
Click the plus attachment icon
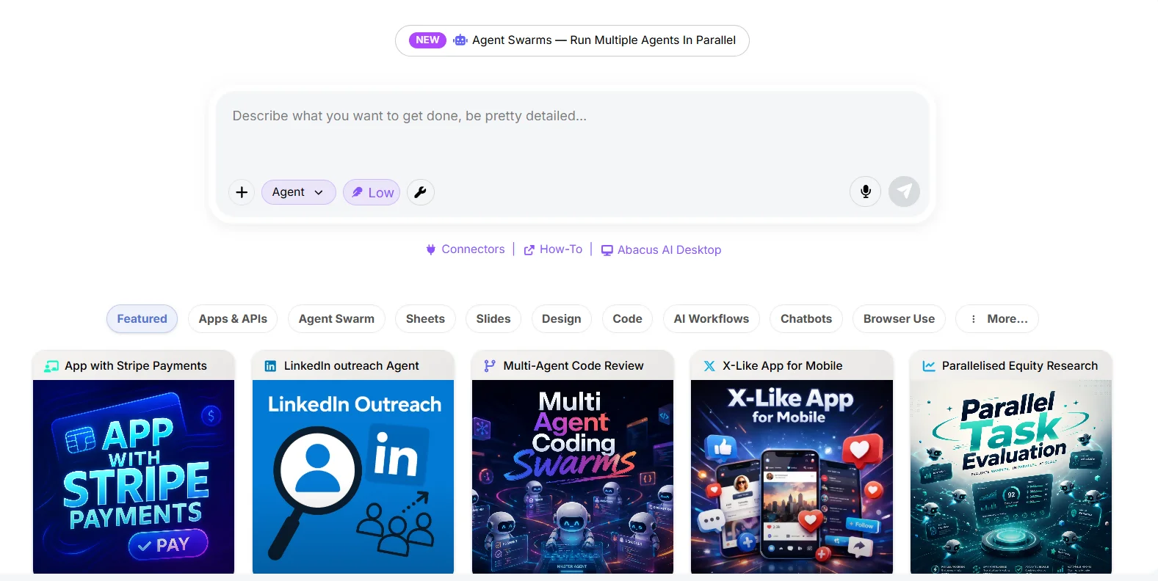(242, 192)
